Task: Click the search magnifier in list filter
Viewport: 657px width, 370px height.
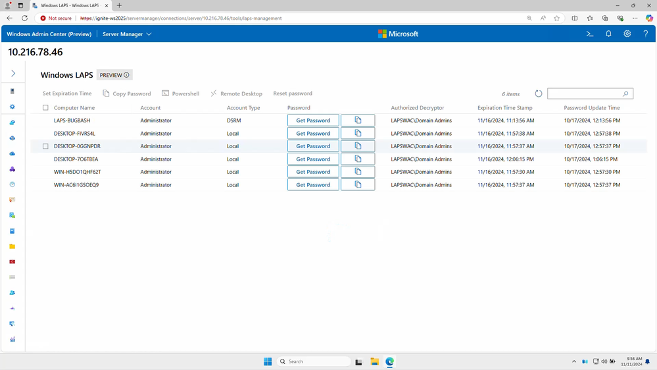Action: point(625,93)
